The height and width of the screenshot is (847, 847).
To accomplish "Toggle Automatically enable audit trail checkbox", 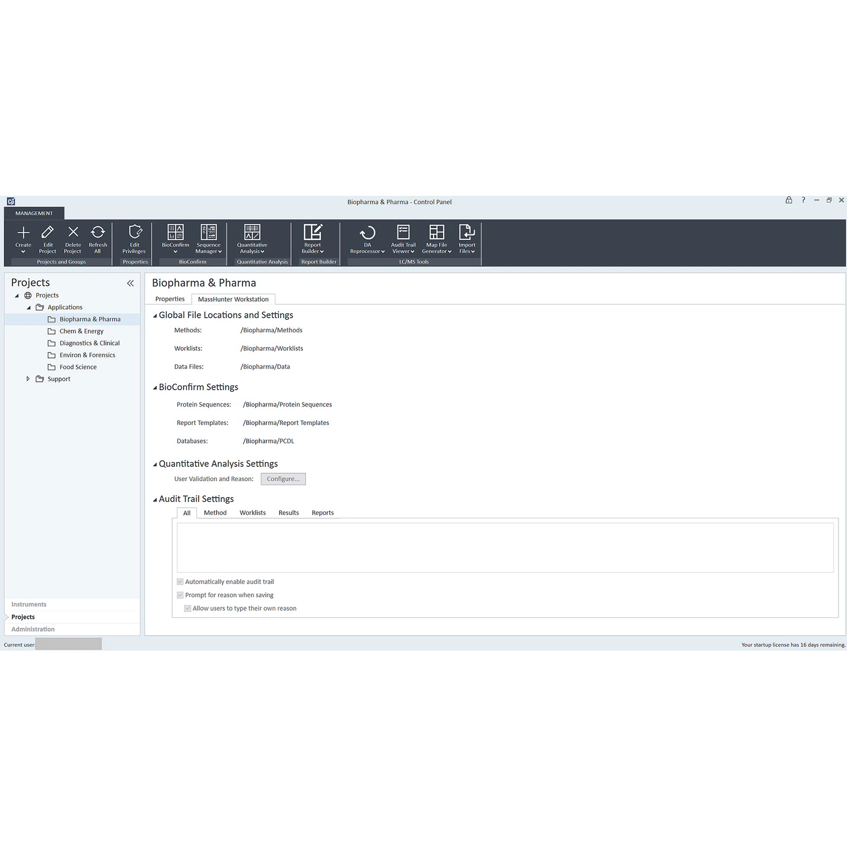I will click(x=180, y=582).
